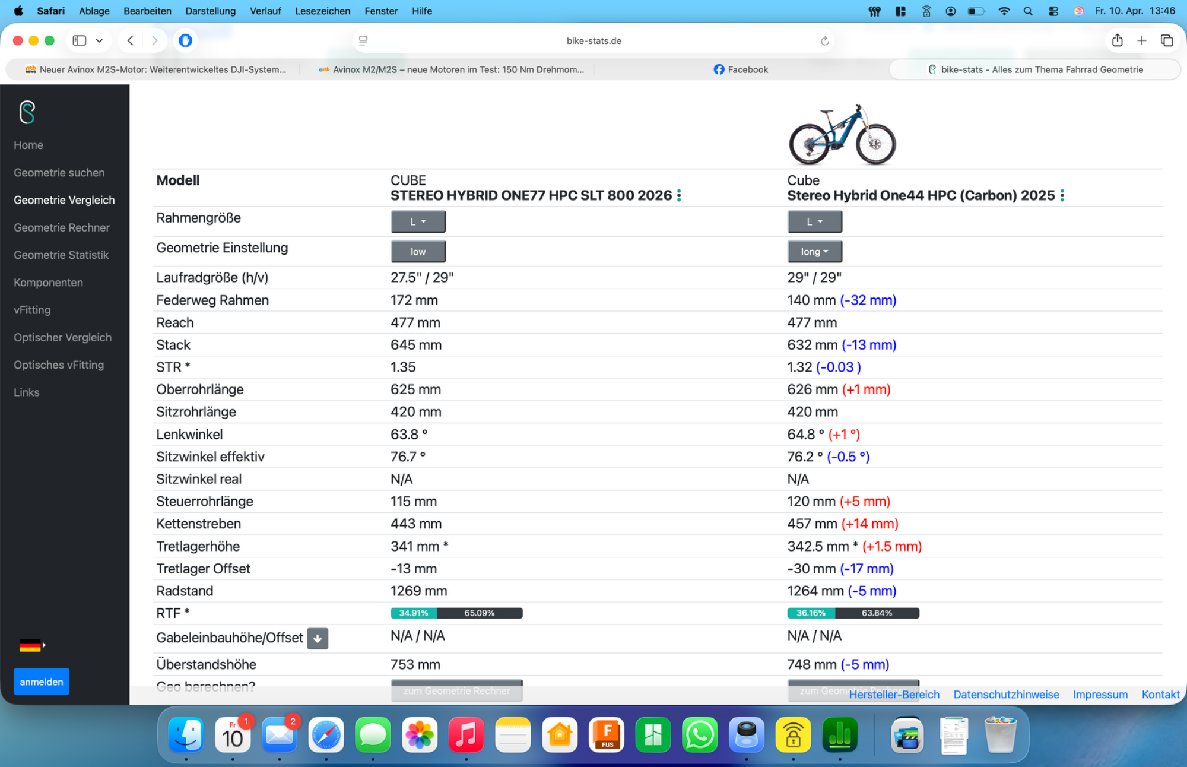Click the Impressum footer link
Screen dimensions: 1187x767
click(1100, 695)
